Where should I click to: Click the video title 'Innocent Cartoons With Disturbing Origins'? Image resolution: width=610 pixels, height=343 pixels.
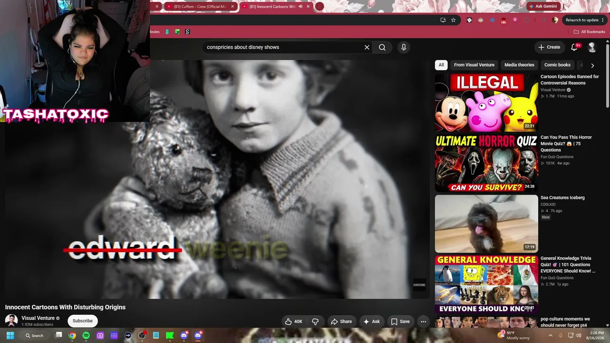65,307
